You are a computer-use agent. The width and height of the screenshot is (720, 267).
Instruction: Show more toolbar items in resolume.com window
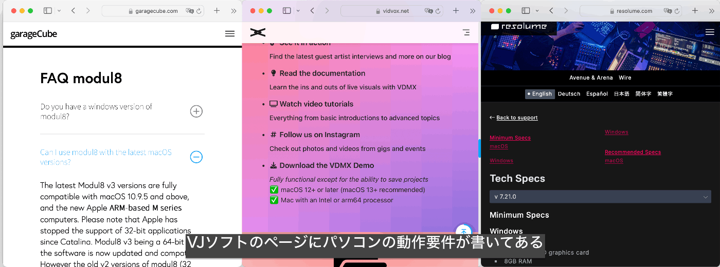[x=712, y=11]
